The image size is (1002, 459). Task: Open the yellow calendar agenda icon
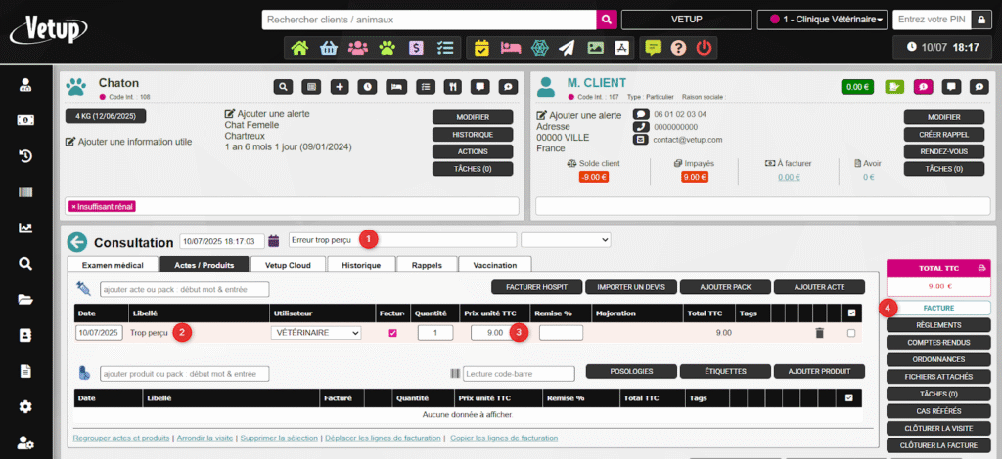(x=481, y=47)
